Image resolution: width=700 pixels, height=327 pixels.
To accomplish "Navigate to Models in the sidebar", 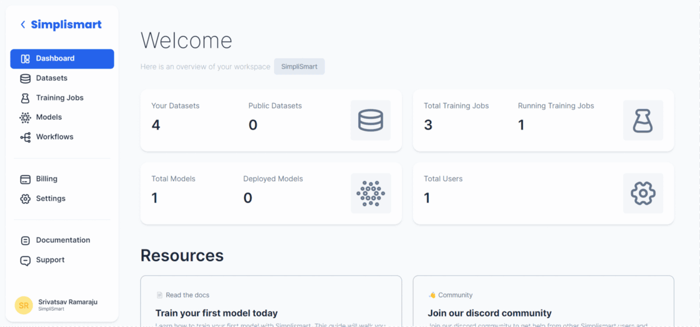I will pyautogui.click(x=62, y=117).
